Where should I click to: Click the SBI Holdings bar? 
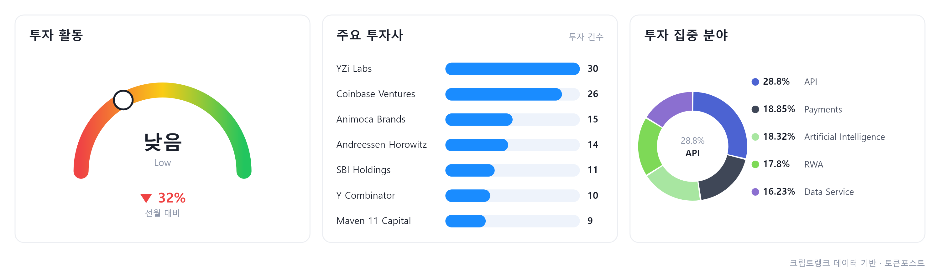tap(512, 170)
